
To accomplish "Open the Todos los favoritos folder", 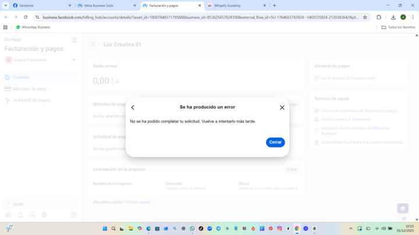I will 398,27.
